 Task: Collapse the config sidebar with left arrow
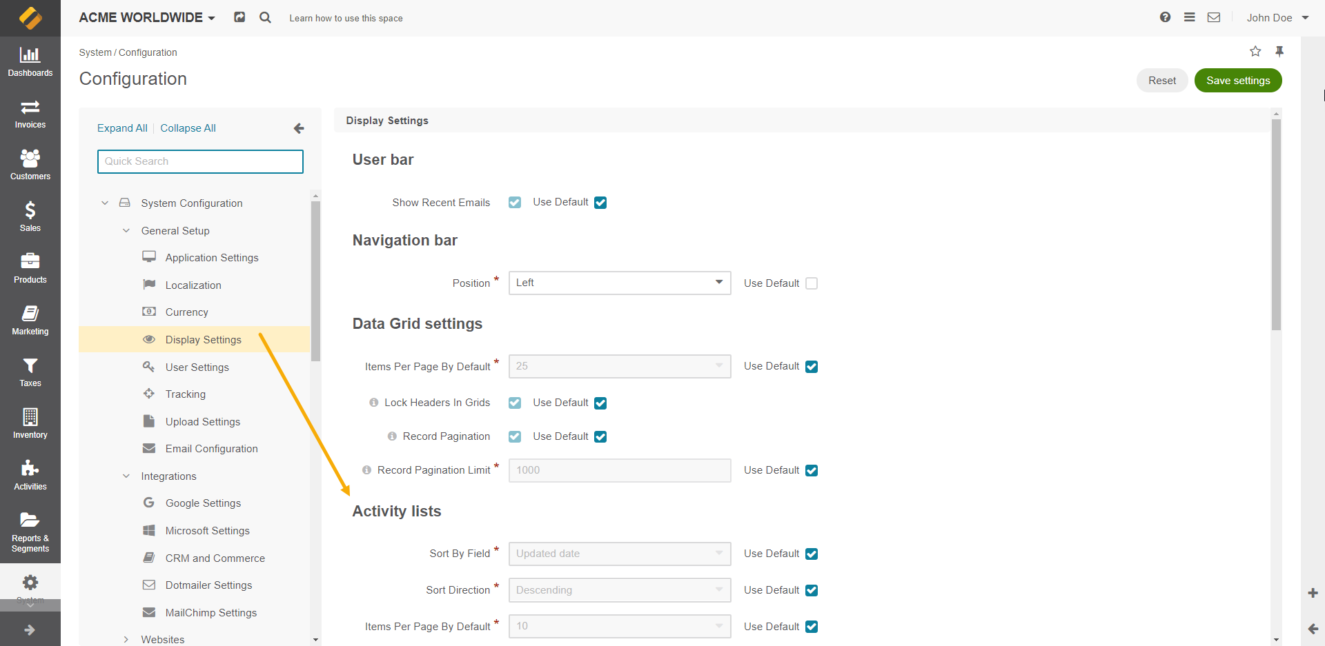pyautogui.click(x=299, y=128)
